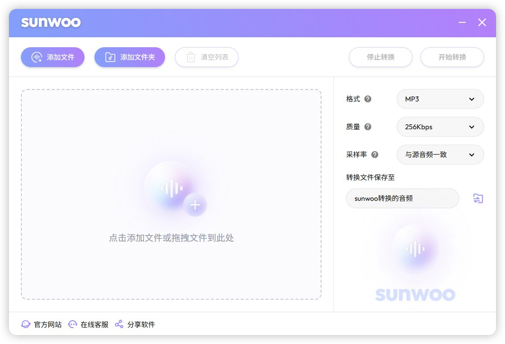Open the 质量 dropdown showing 256Kbps
Image resolution: width=505 pixels, height=344 pixels.
click(440, 127)
